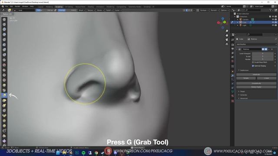Screen dimensions: 278x156
Task: Click the Subdivide button
Action: [256, 75]
